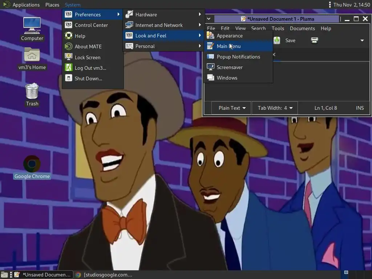Open Pluma window menu chevron
Image resolution: width=372 pixels, height=279 pixels.
click(209, 19)
